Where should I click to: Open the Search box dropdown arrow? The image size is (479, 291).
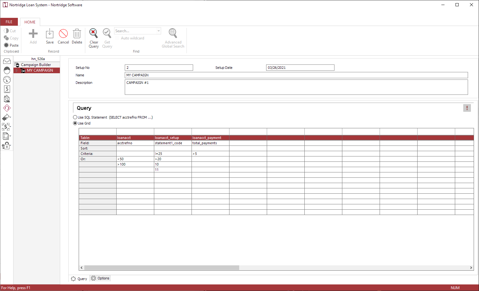[x=159, y=31]
